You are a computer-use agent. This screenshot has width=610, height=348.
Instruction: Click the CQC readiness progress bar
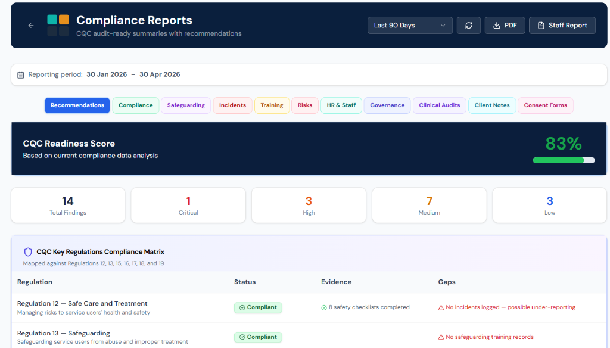pos(564,160)
